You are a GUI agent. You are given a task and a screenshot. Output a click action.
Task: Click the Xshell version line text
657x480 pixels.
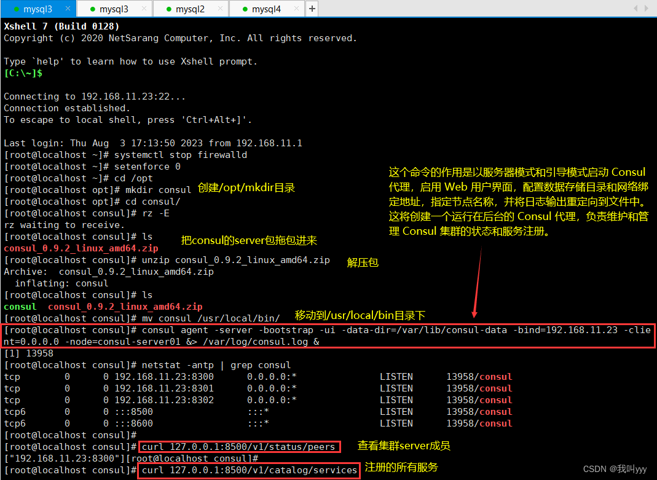61,26
